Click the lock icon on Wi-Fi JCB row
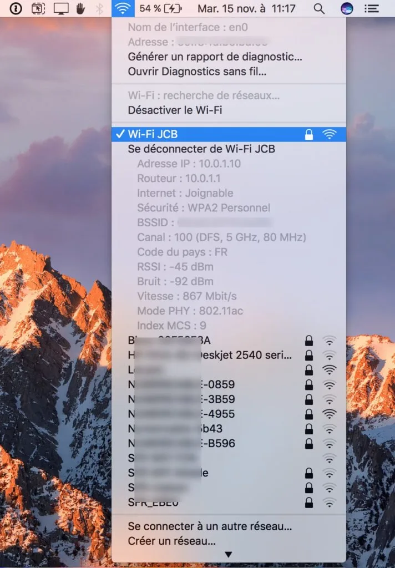 309,134
